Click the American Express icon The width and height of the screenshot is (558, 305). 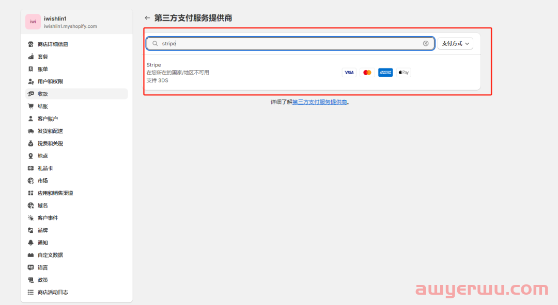[385, 73]
